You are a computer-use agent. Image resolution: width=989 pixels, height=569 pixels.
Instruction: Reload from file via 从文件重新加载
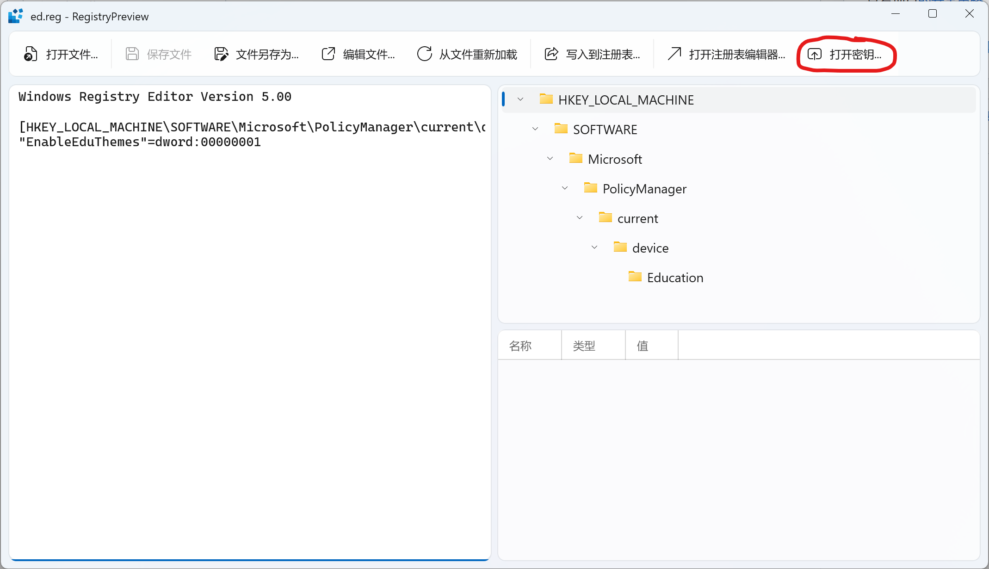(x=468, y=54)
